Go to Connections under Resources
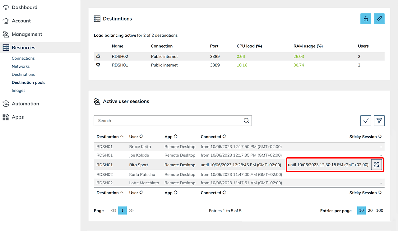 point(23,58)
